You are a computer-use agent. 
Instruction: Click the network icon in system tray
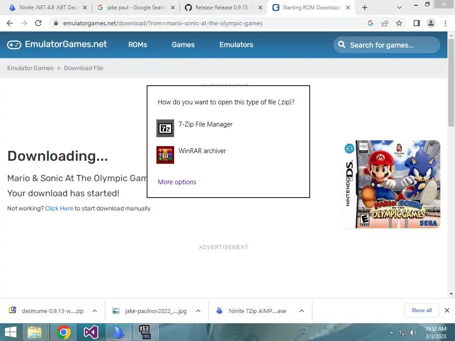pos(403,333)
